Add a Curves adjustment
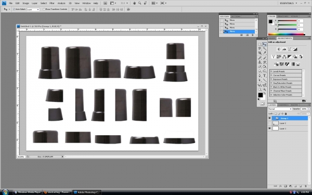 (290, 49)
